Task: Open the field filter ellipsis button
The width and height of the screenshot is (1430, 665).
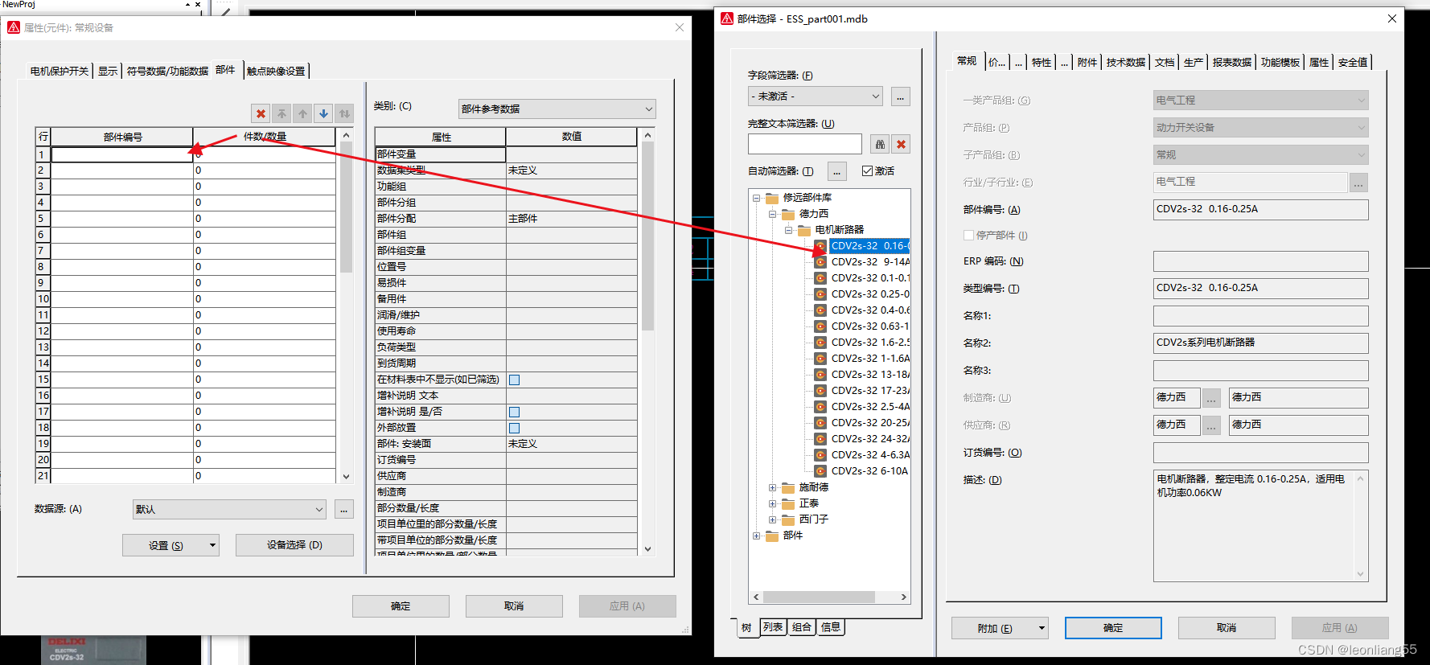Action: (x=901, y=97)
